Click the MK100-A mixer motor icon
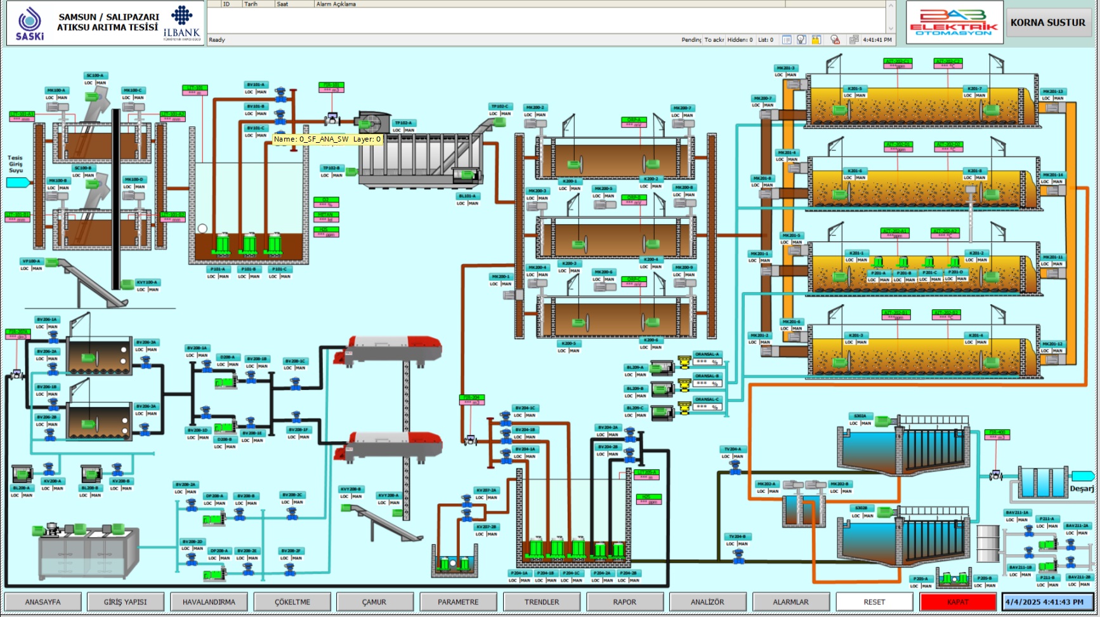 tap(58, 107)
